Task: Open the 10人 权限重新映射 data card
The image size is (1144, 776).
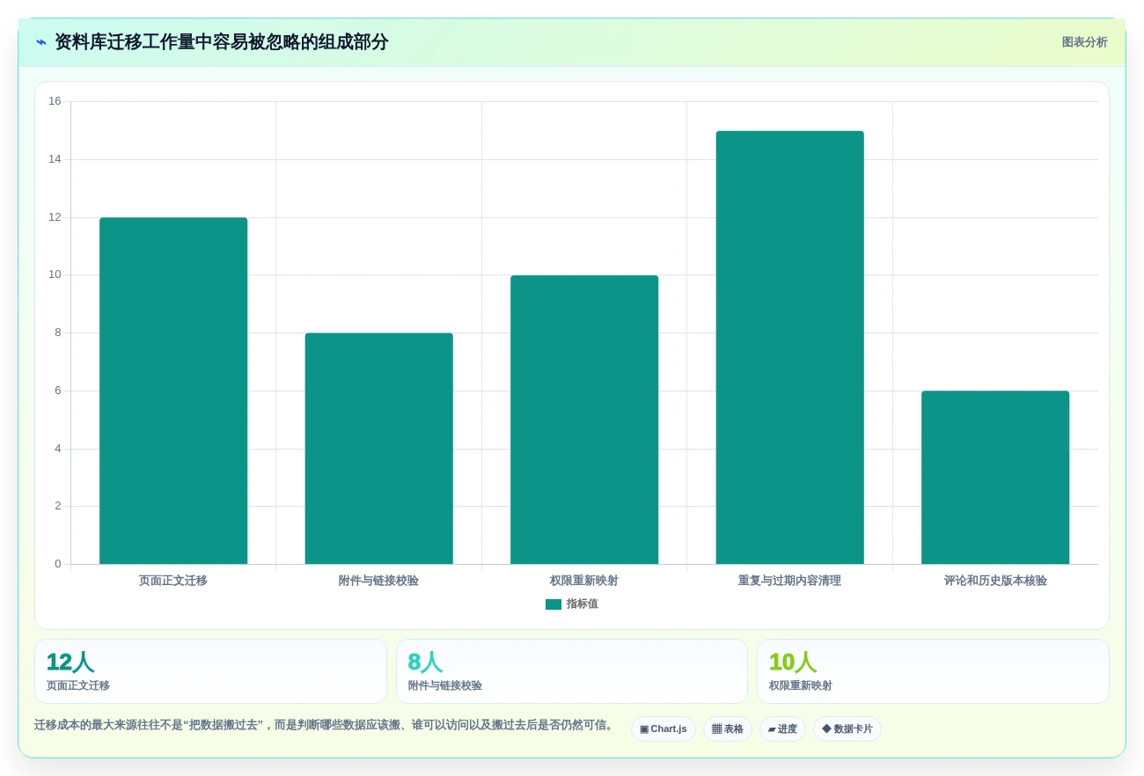Action: 933,671
